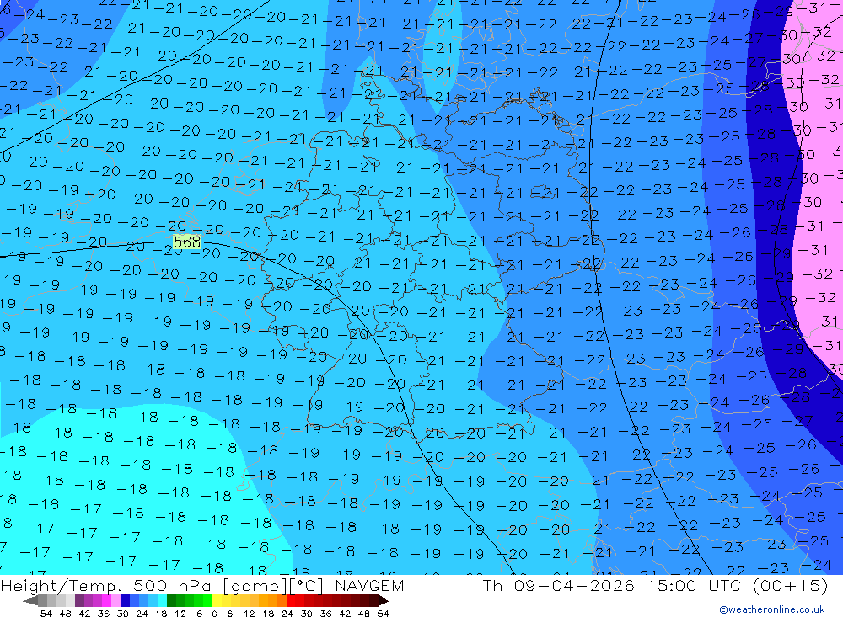Click the cyan legend swatch above -18
This screenshot has width=843, height=617.
click(162, 601)
